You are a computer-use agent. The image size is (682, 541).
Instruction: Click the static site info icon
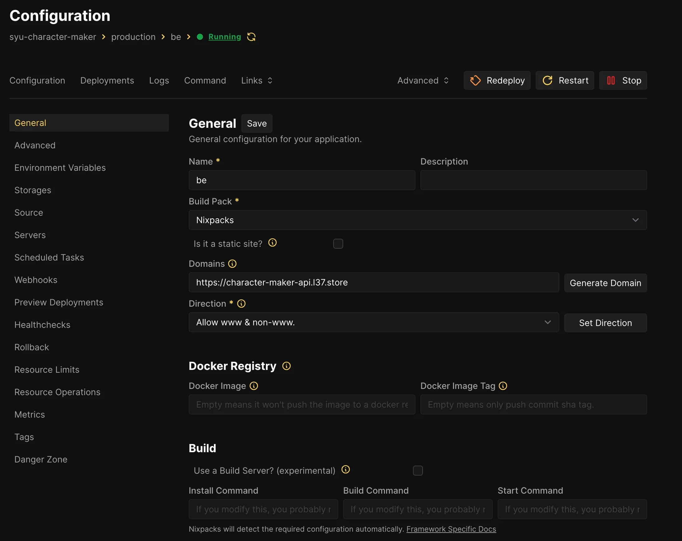[x=272, y=243]
